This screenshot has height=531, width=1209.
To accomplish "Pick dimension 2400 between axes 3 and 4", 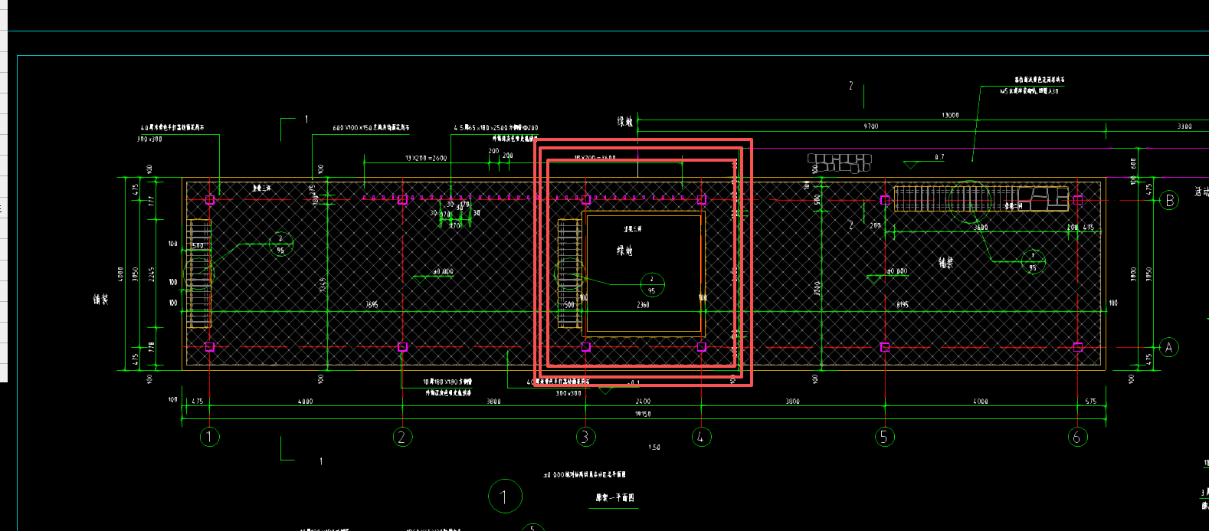I will (x=643, y=402).
